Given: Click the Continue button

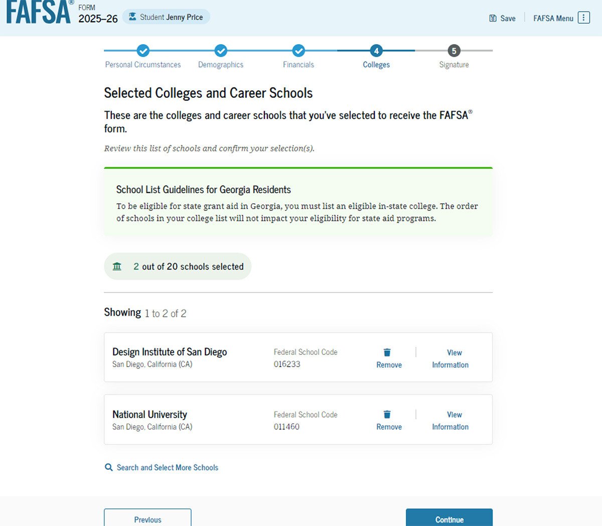Looking at the screenshot, I should point(449,518).
